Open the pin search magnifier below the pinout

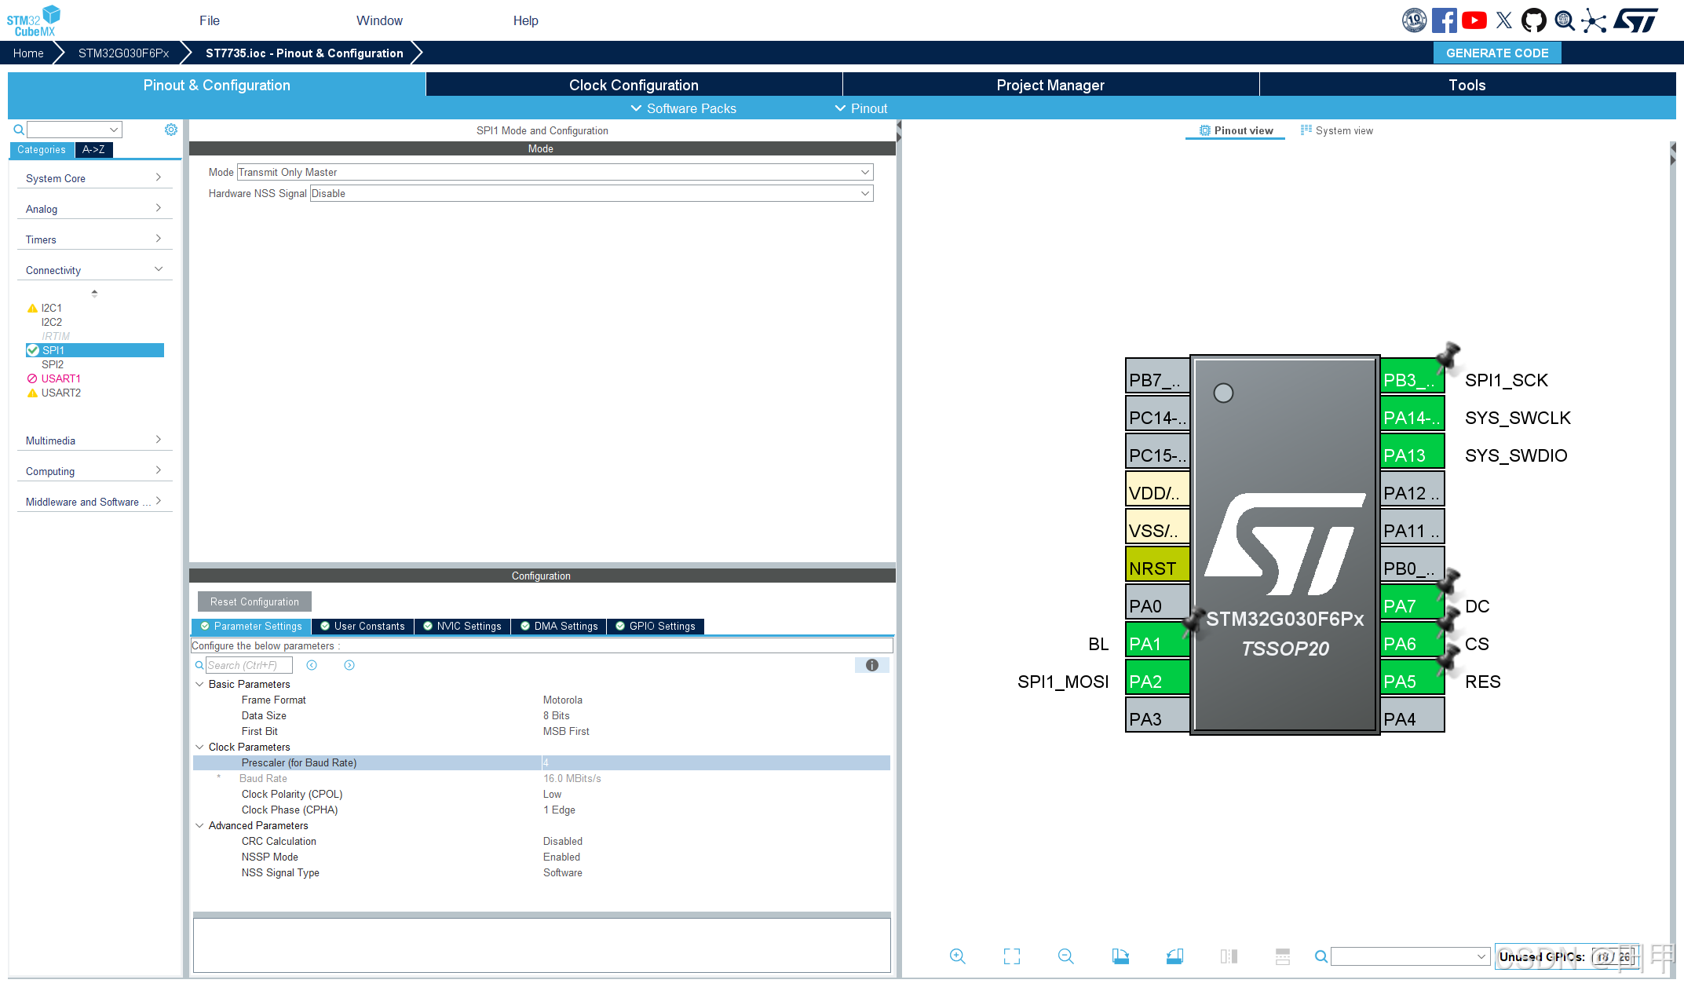tap(1320, 956)
